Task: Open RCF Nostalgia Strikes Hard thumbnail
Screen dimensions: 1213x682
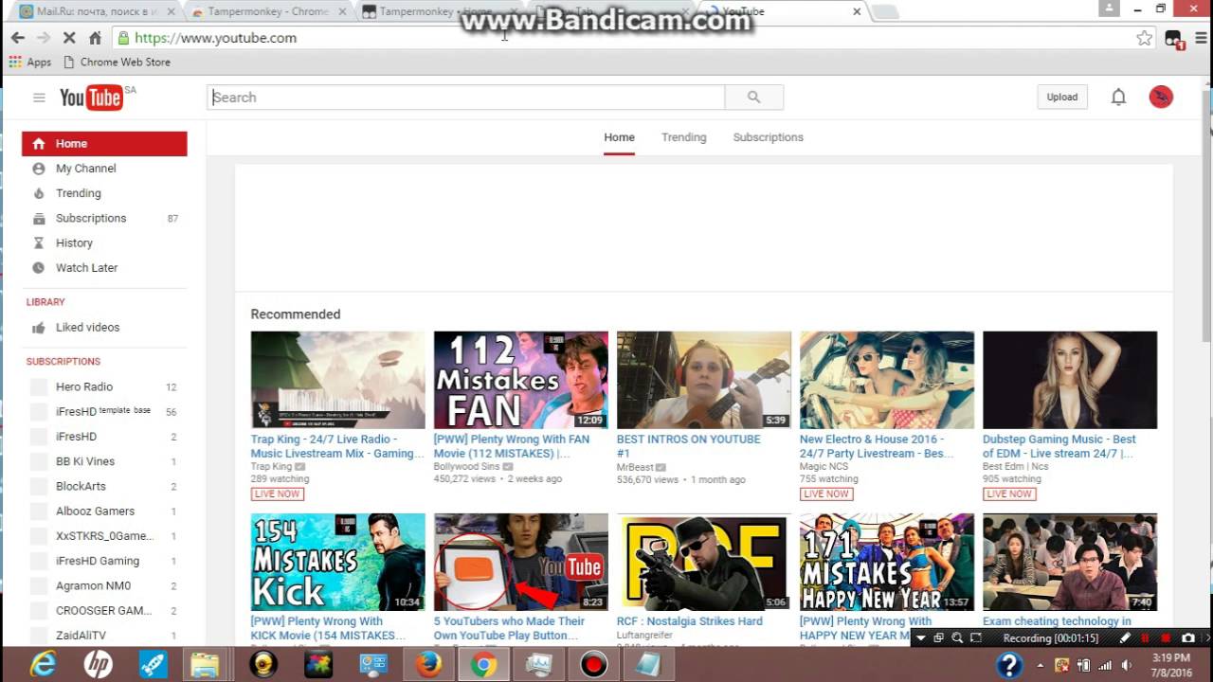Action: point(704,563)
